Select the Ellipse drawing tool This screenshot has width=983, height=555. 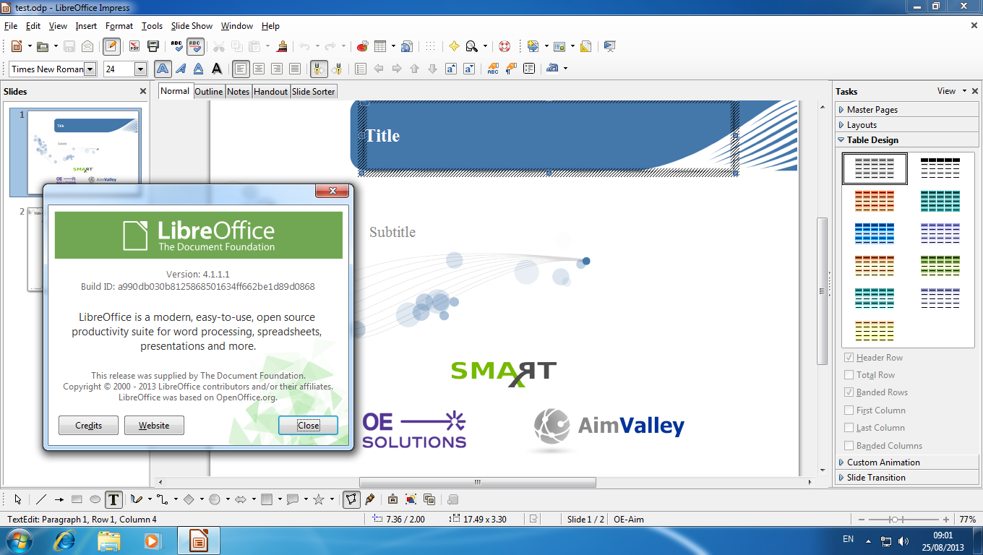[95, 499]
